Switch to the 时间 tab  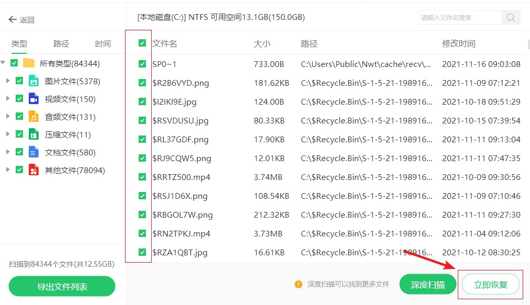103,43
